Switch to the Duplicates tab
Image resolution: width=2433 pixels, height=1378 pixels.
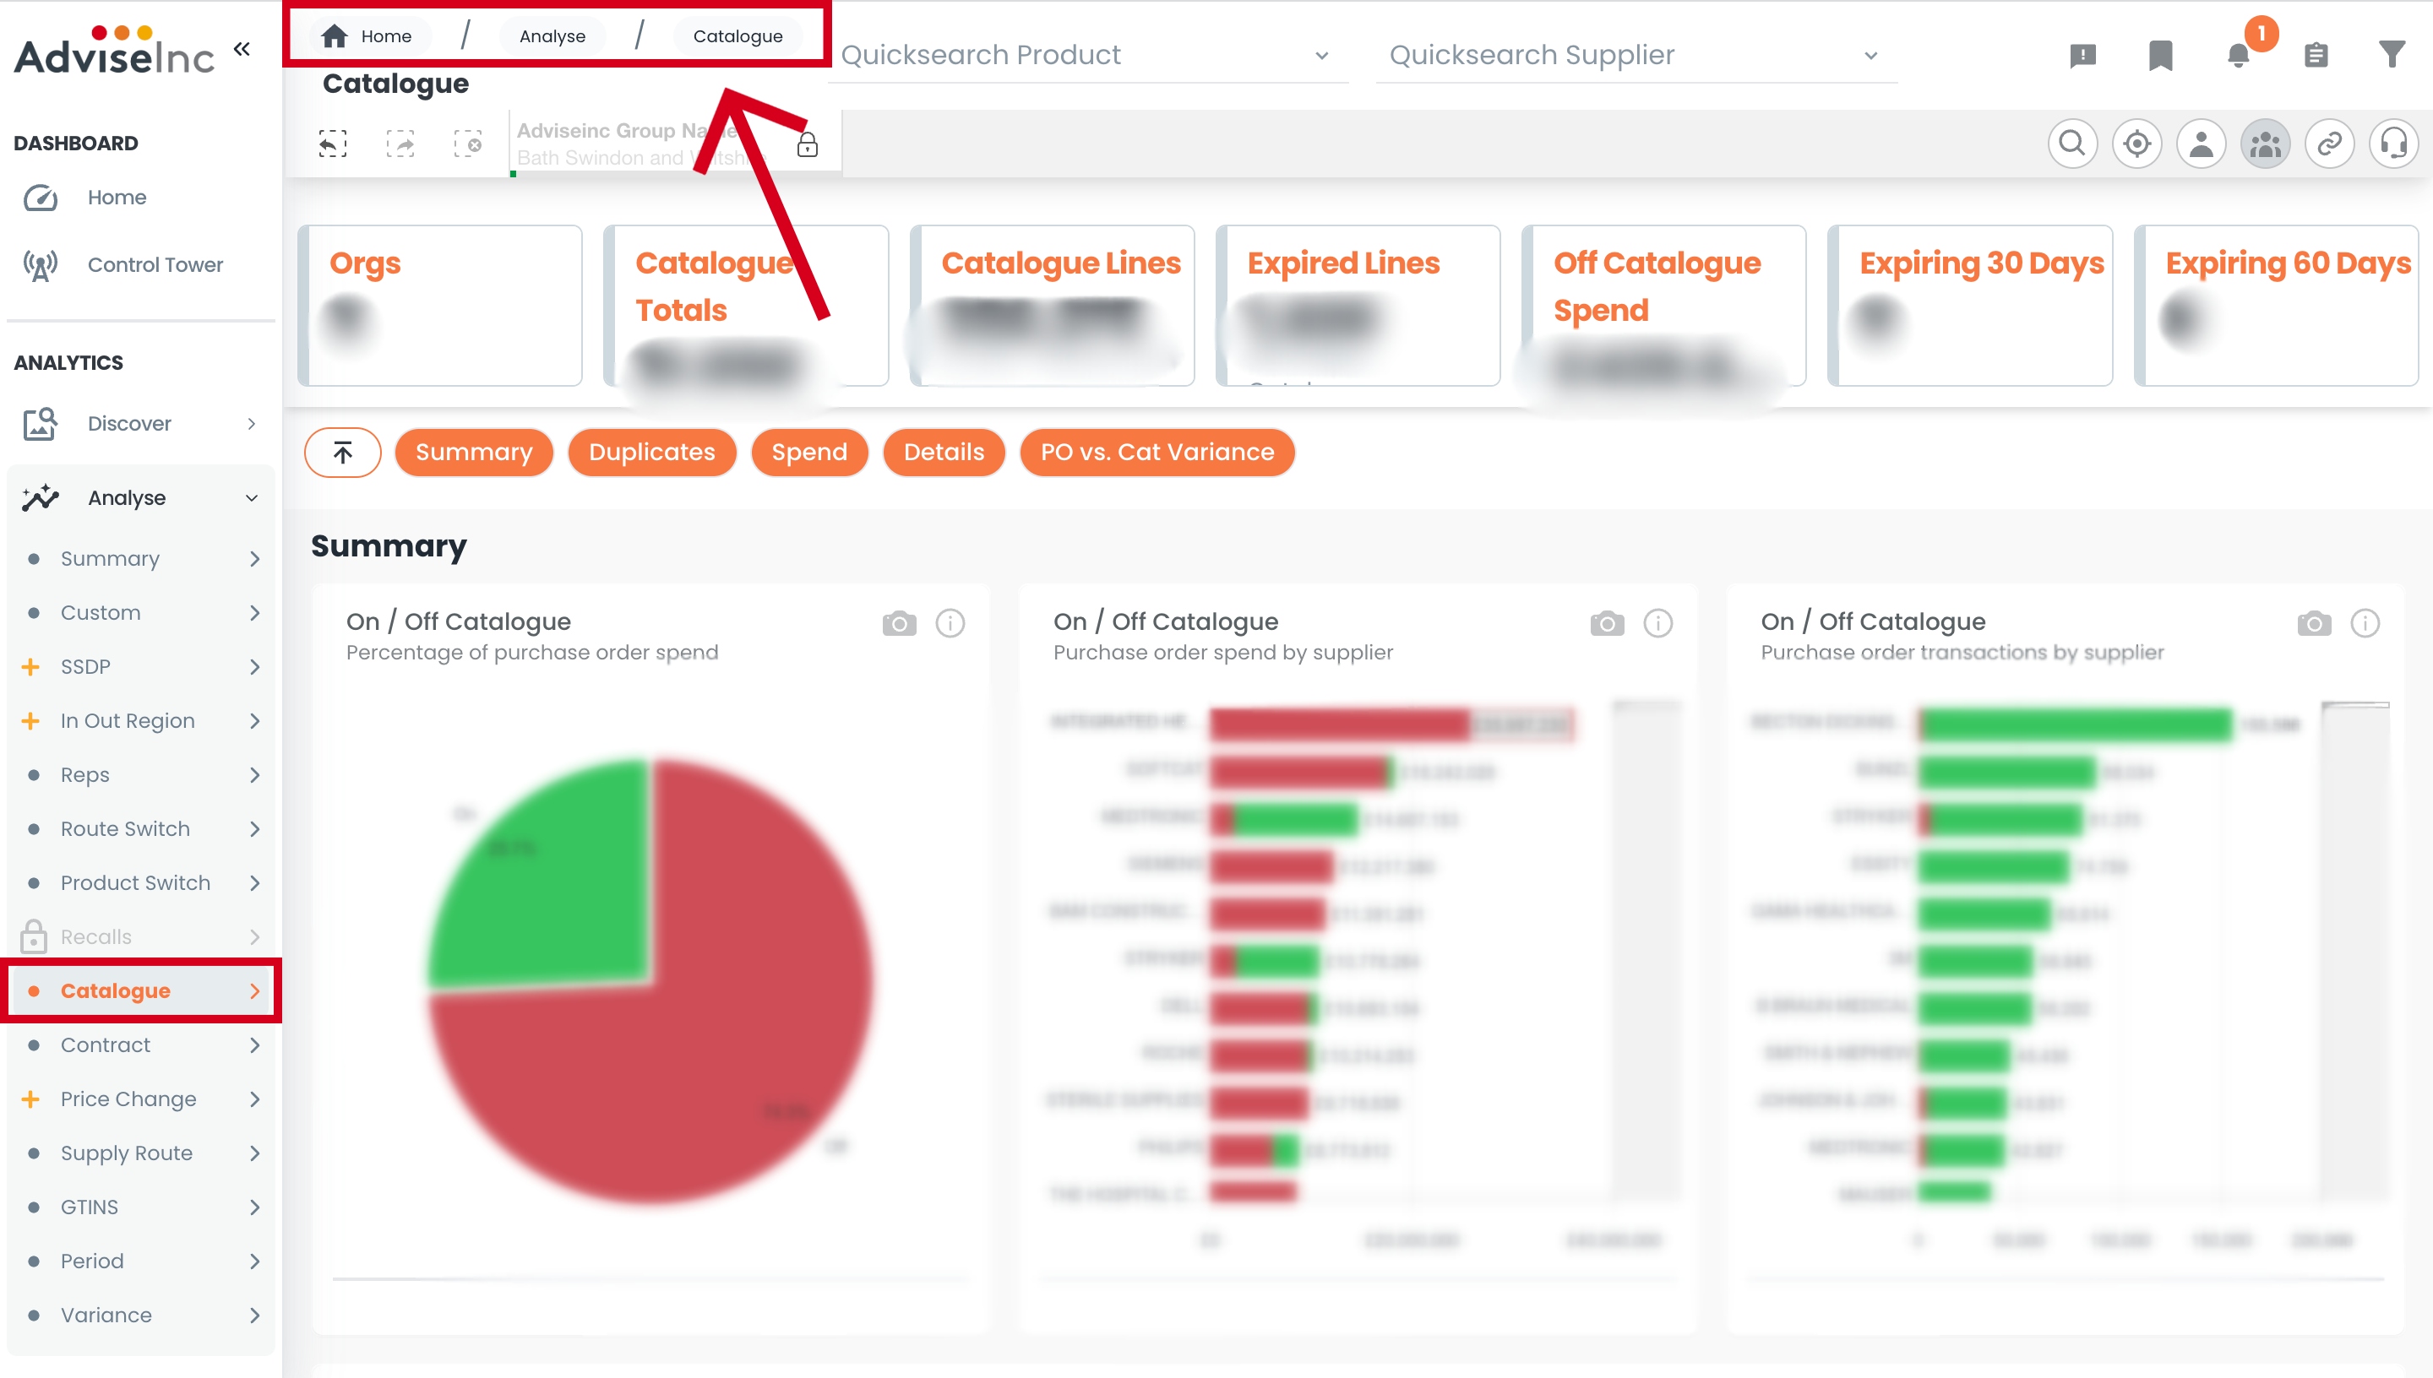(x=651, y=453)
